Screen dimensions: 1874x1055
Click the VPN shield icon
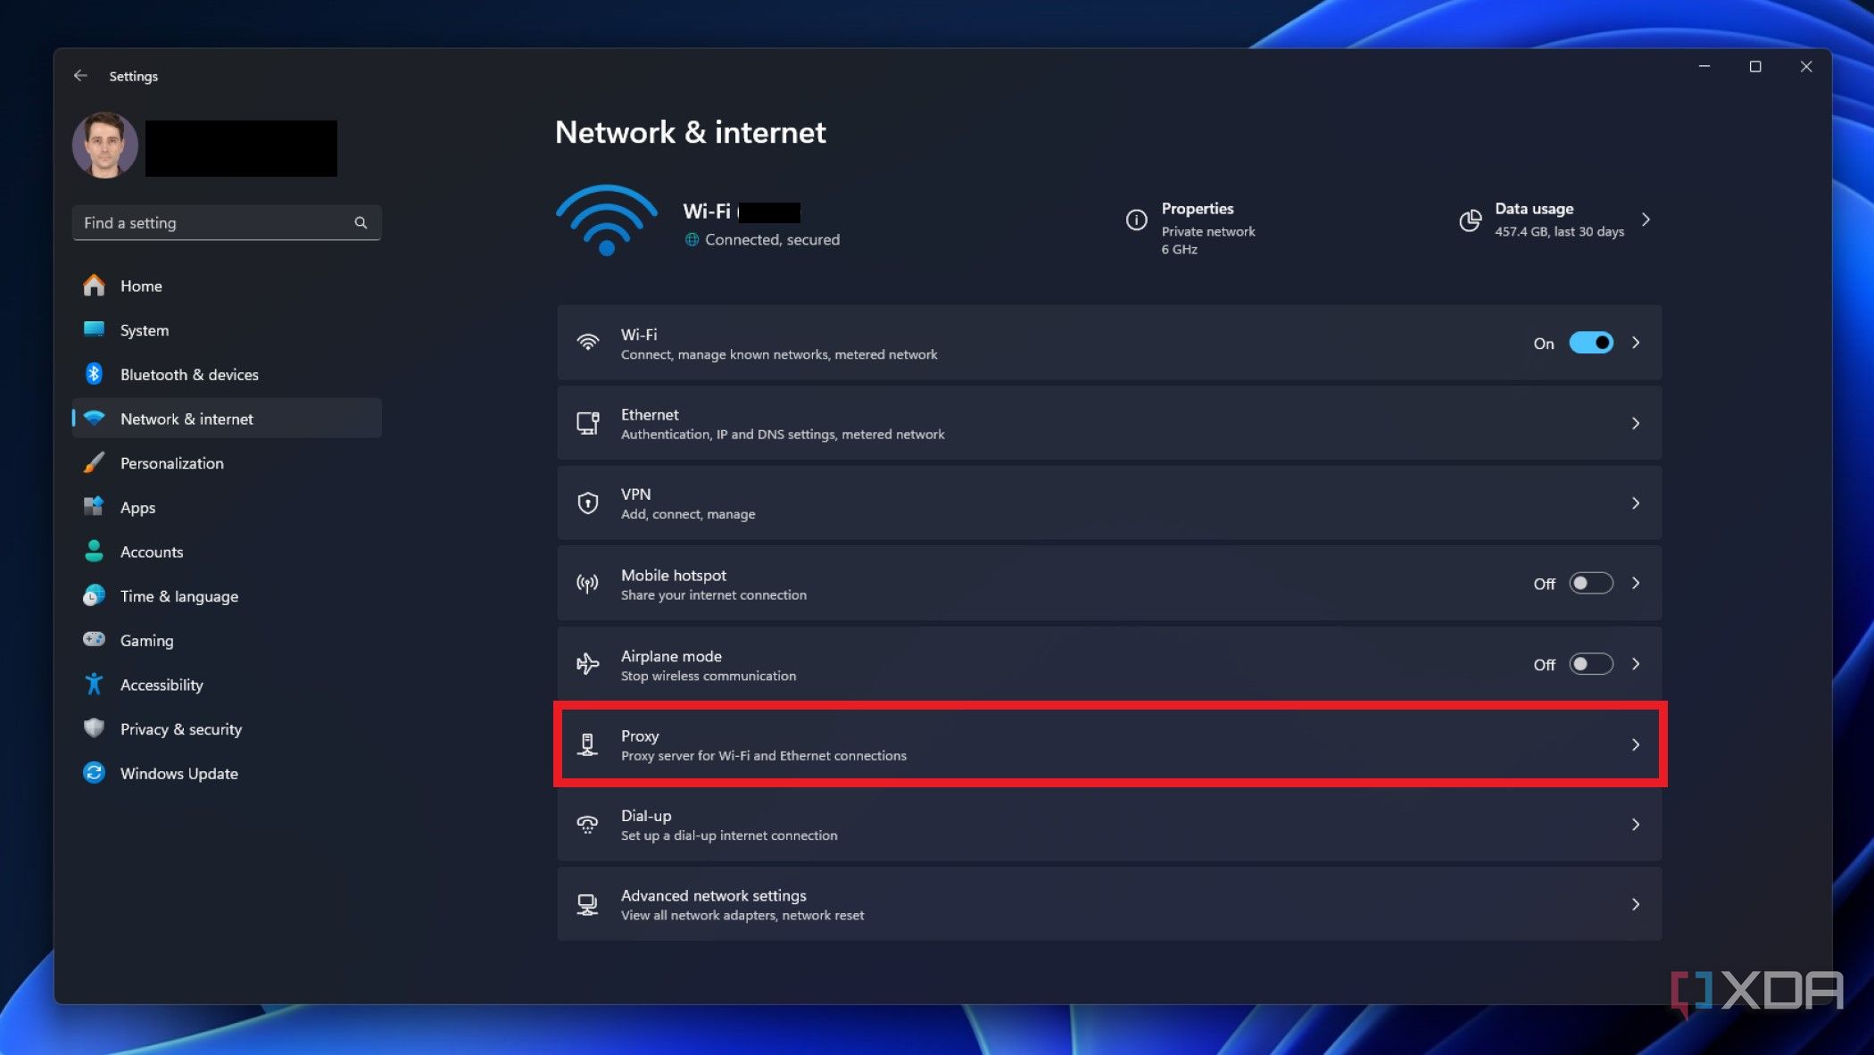pos(587,503)
